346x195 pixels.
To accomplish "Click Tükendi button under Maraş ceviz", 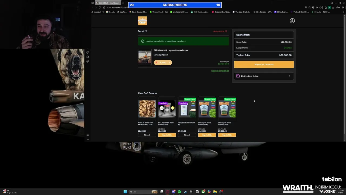I will 147,135.
